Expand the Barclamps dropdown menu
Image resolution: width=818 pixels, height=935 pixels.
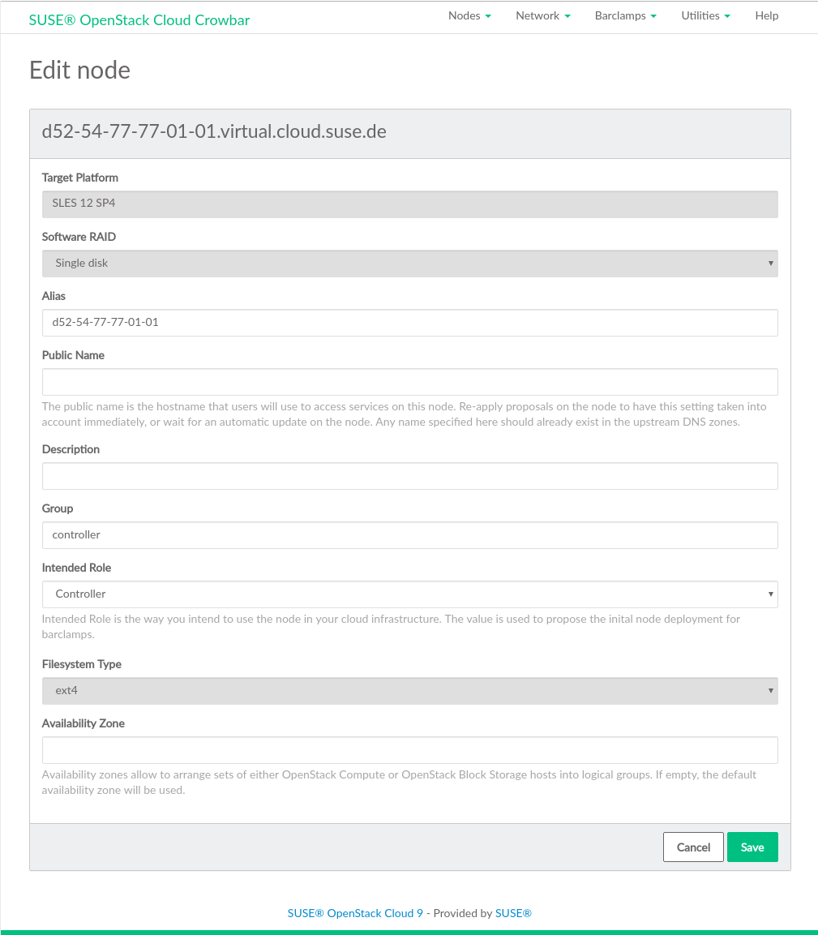coord(625,15)
